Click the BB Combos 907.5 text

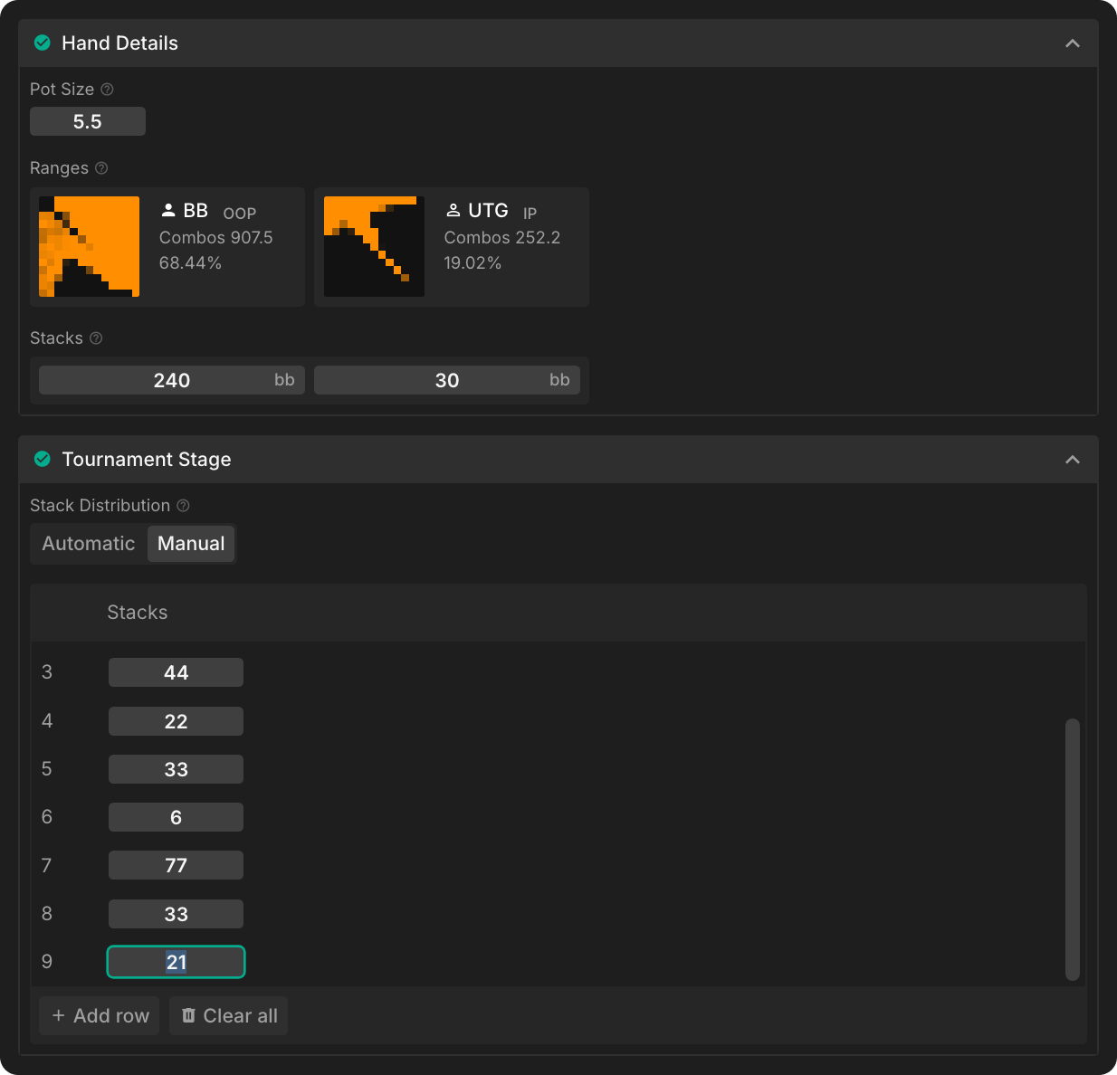216,237
